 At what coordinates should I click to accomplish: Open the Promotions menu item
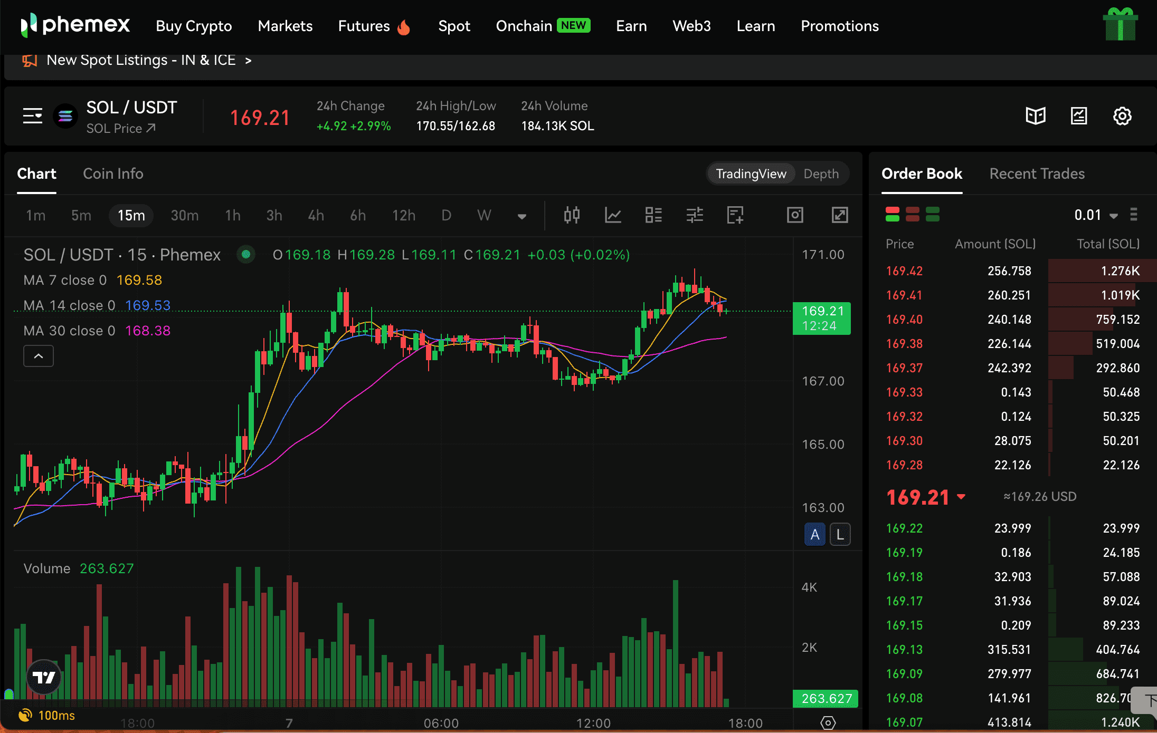pos(840,26)
